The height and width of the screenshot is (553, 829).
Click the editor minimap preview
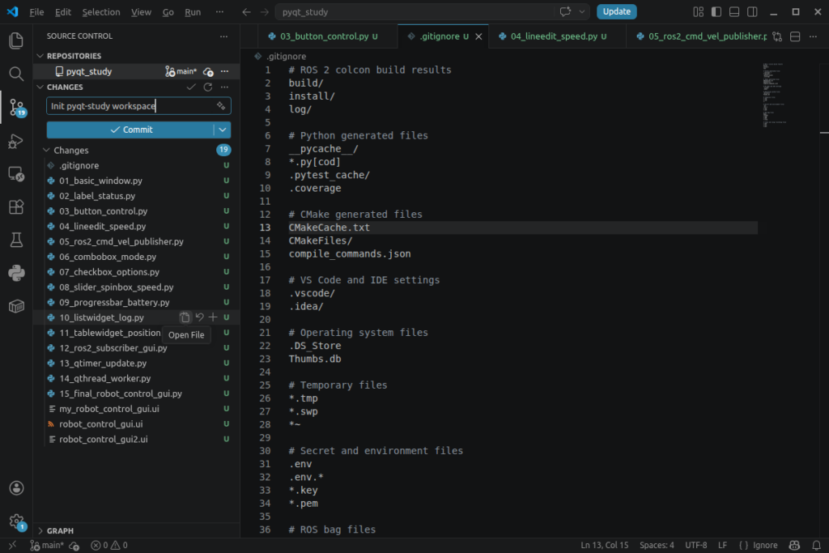(x=775, y=96)
